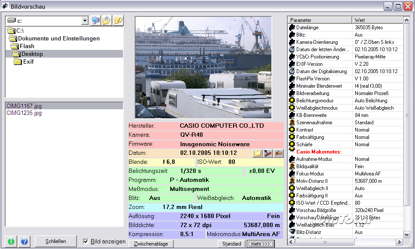Click the folder with red checkmark icon
Image resolution: width=415 pixels, height=249 pixels.
point(117,20)
